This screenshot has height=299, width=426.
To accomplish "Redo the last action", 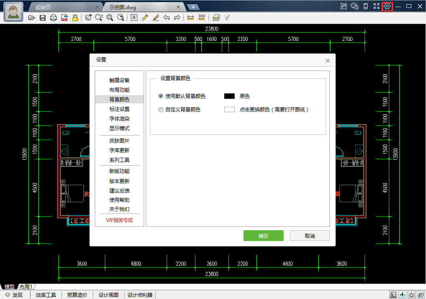I will pos(177,18).
